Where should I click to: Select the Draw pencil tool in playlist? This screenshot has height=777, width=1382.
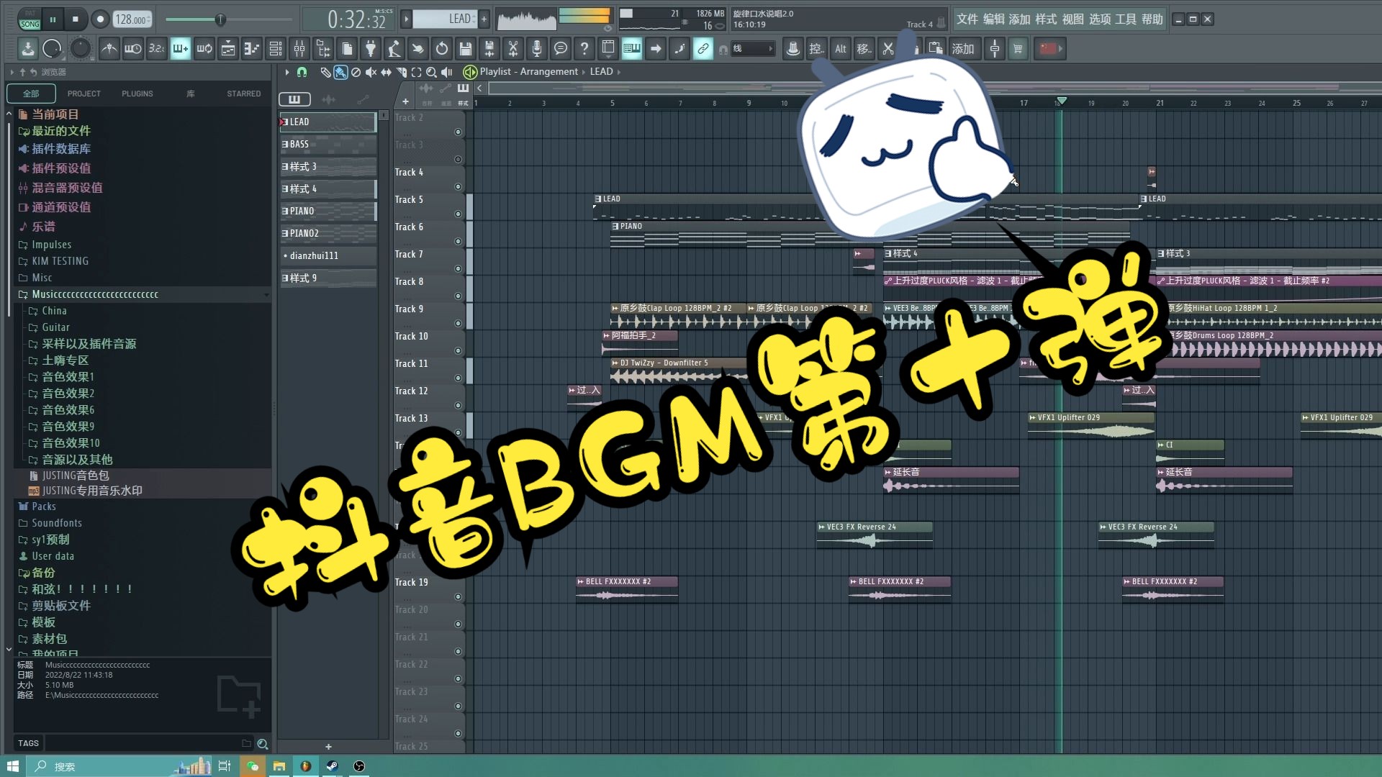[x=325, y=72]
